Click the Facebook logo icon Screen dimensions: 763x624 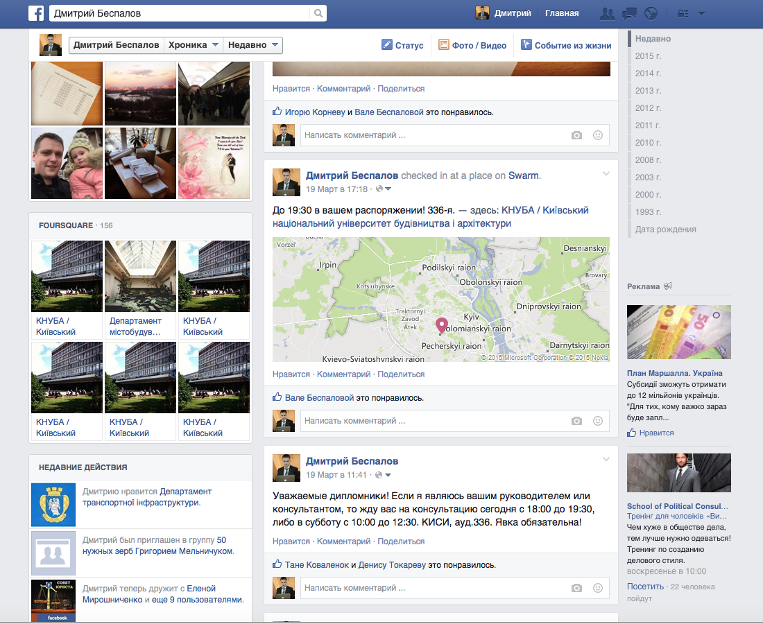coord(36,13)
